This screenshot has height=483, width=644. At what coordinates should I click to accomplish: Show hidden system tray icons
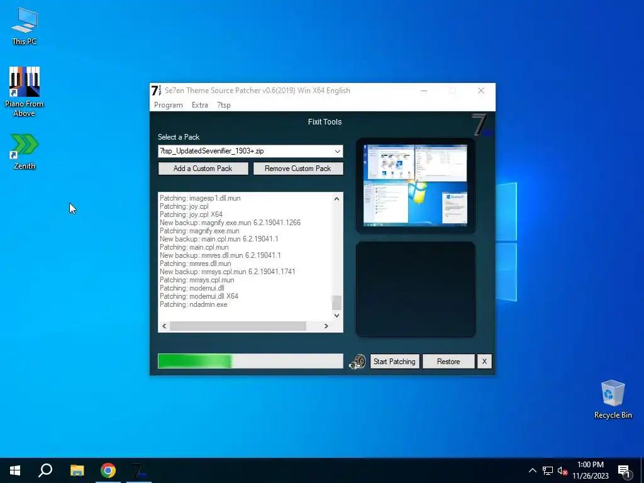(x=532, y=470)
